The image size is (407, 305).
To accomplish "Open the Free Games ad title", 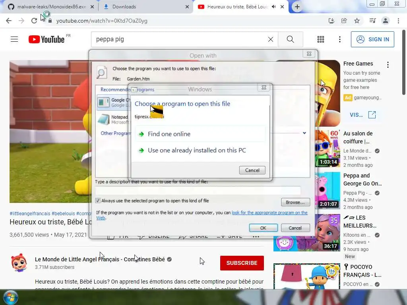I will click(358, 64).
